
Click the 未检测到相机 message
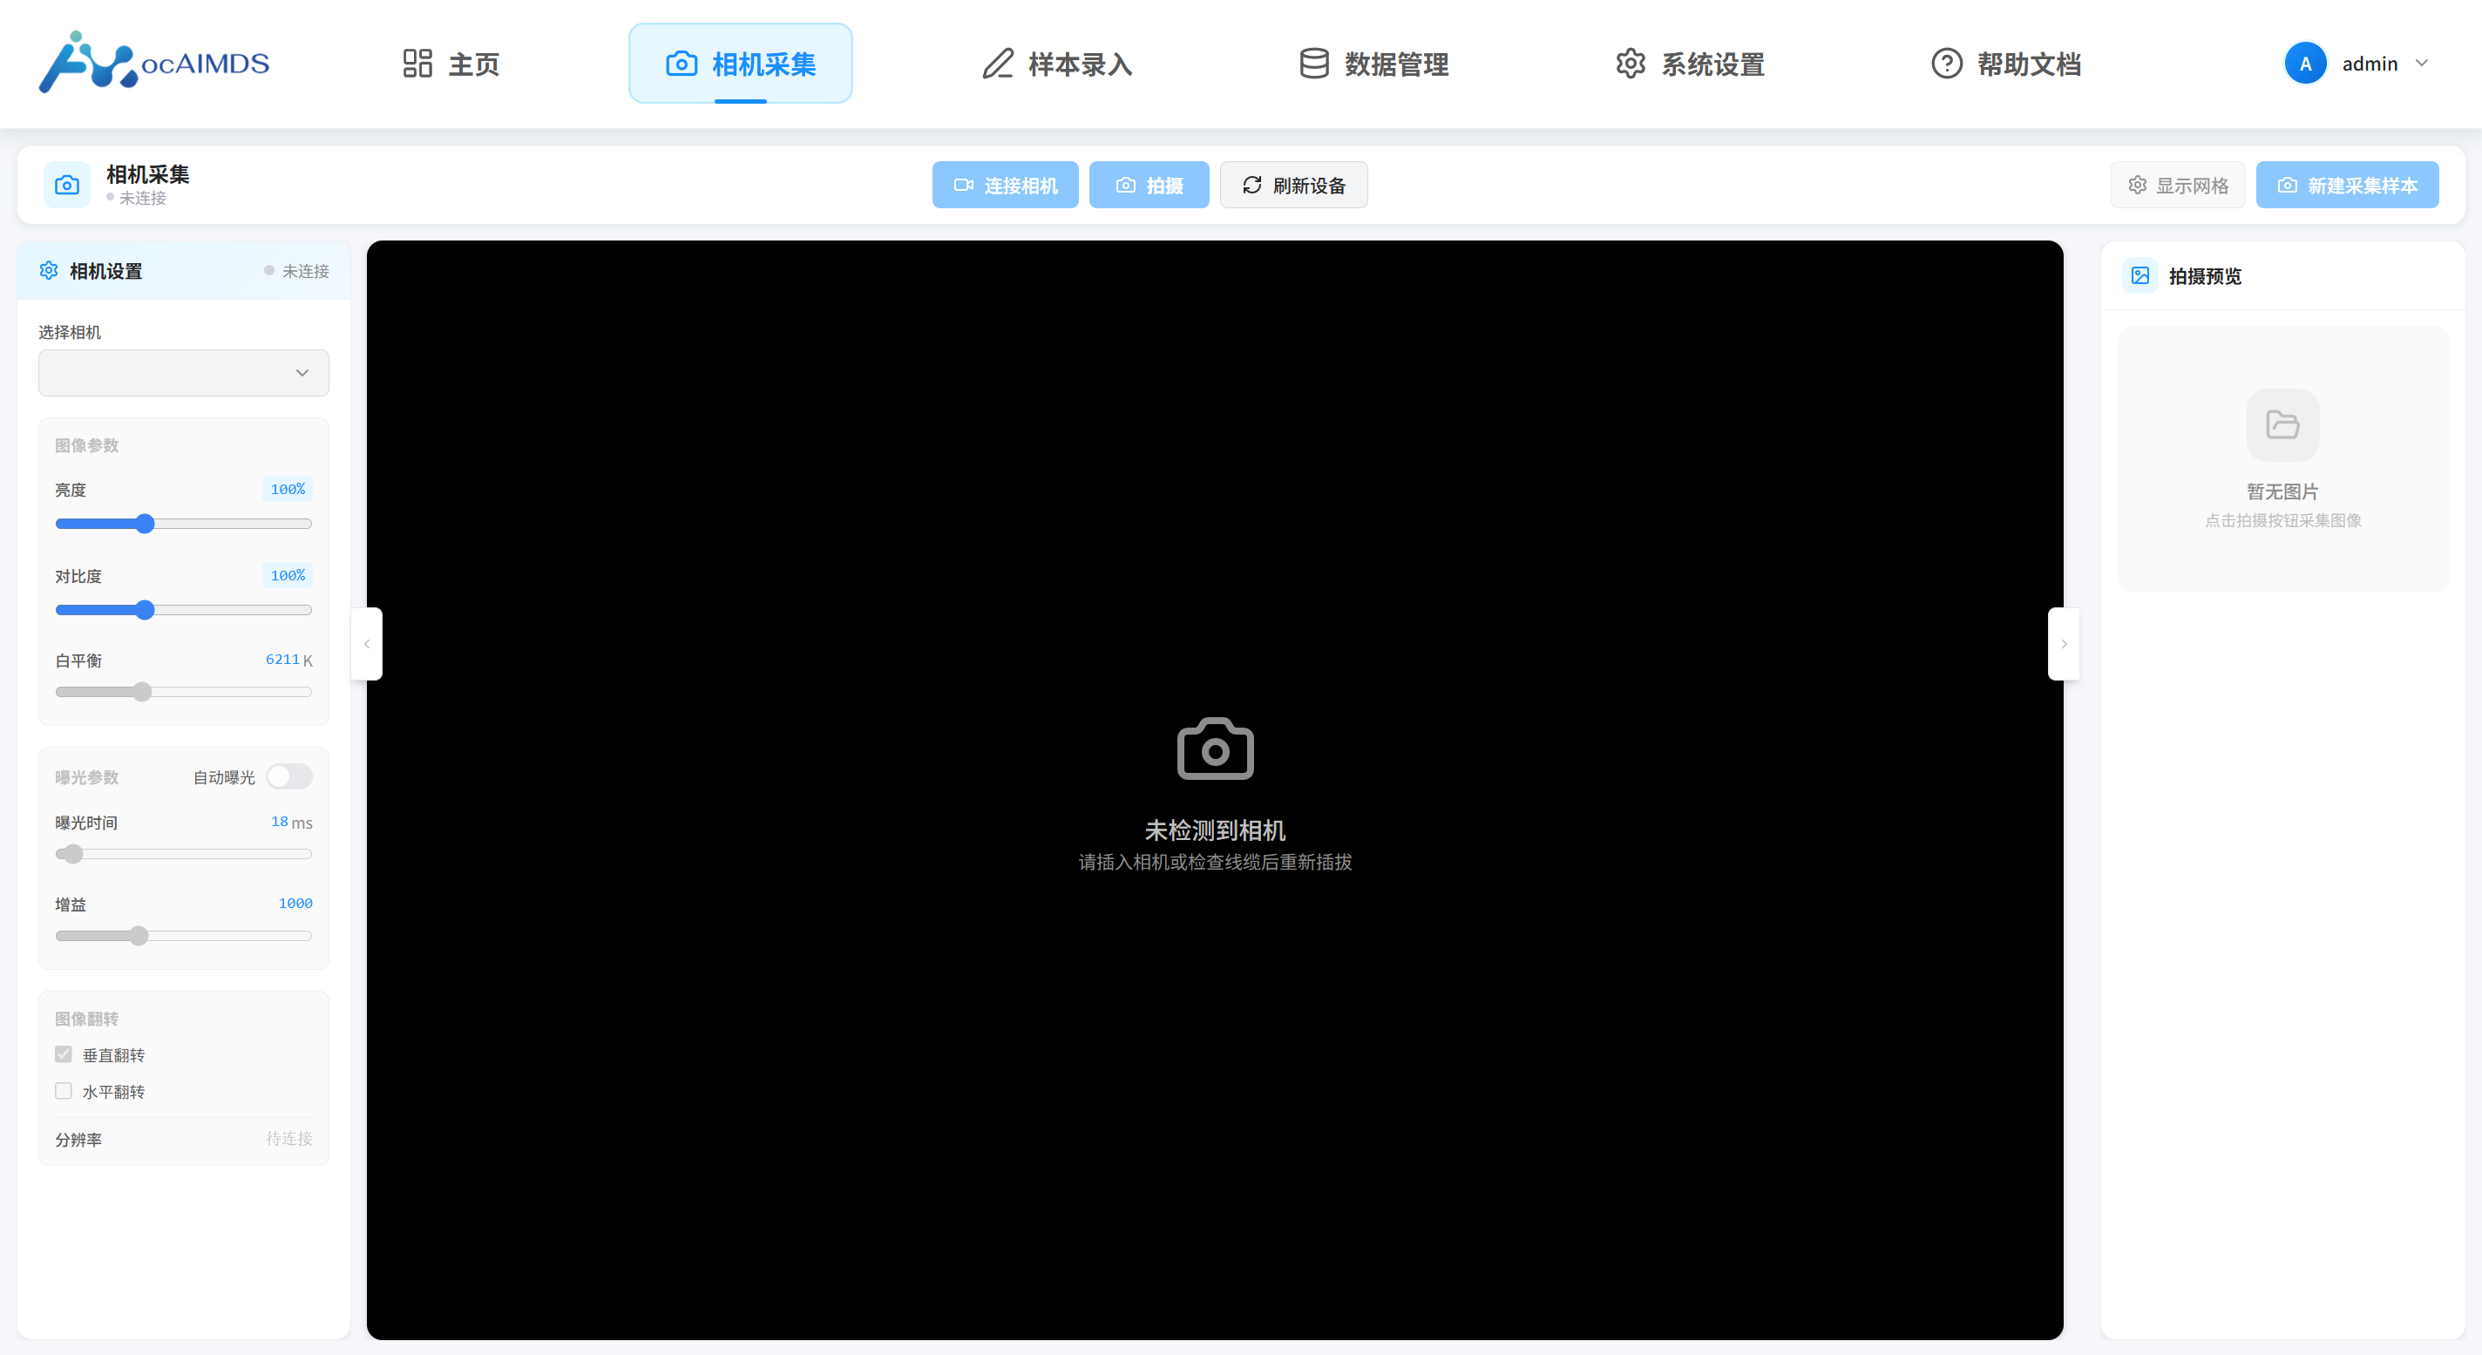click(x=1215, y=830)
